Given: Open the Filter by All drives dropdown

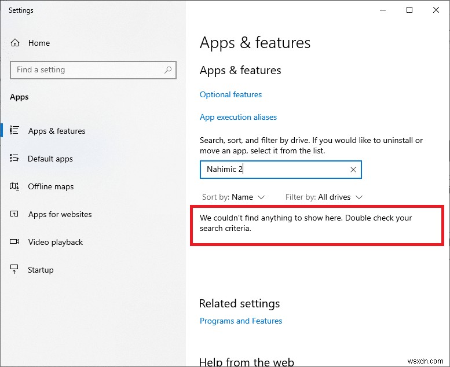Looking at the screenshot, I should pyautogui.click(x=324, y=197).
